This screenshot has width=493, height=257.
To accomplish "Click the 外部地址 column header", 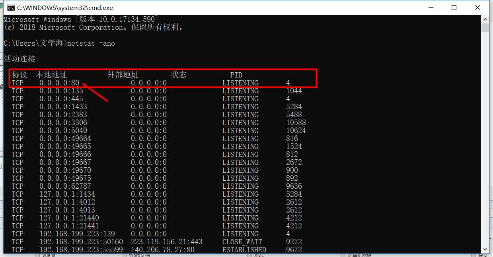I will point(123,75).
